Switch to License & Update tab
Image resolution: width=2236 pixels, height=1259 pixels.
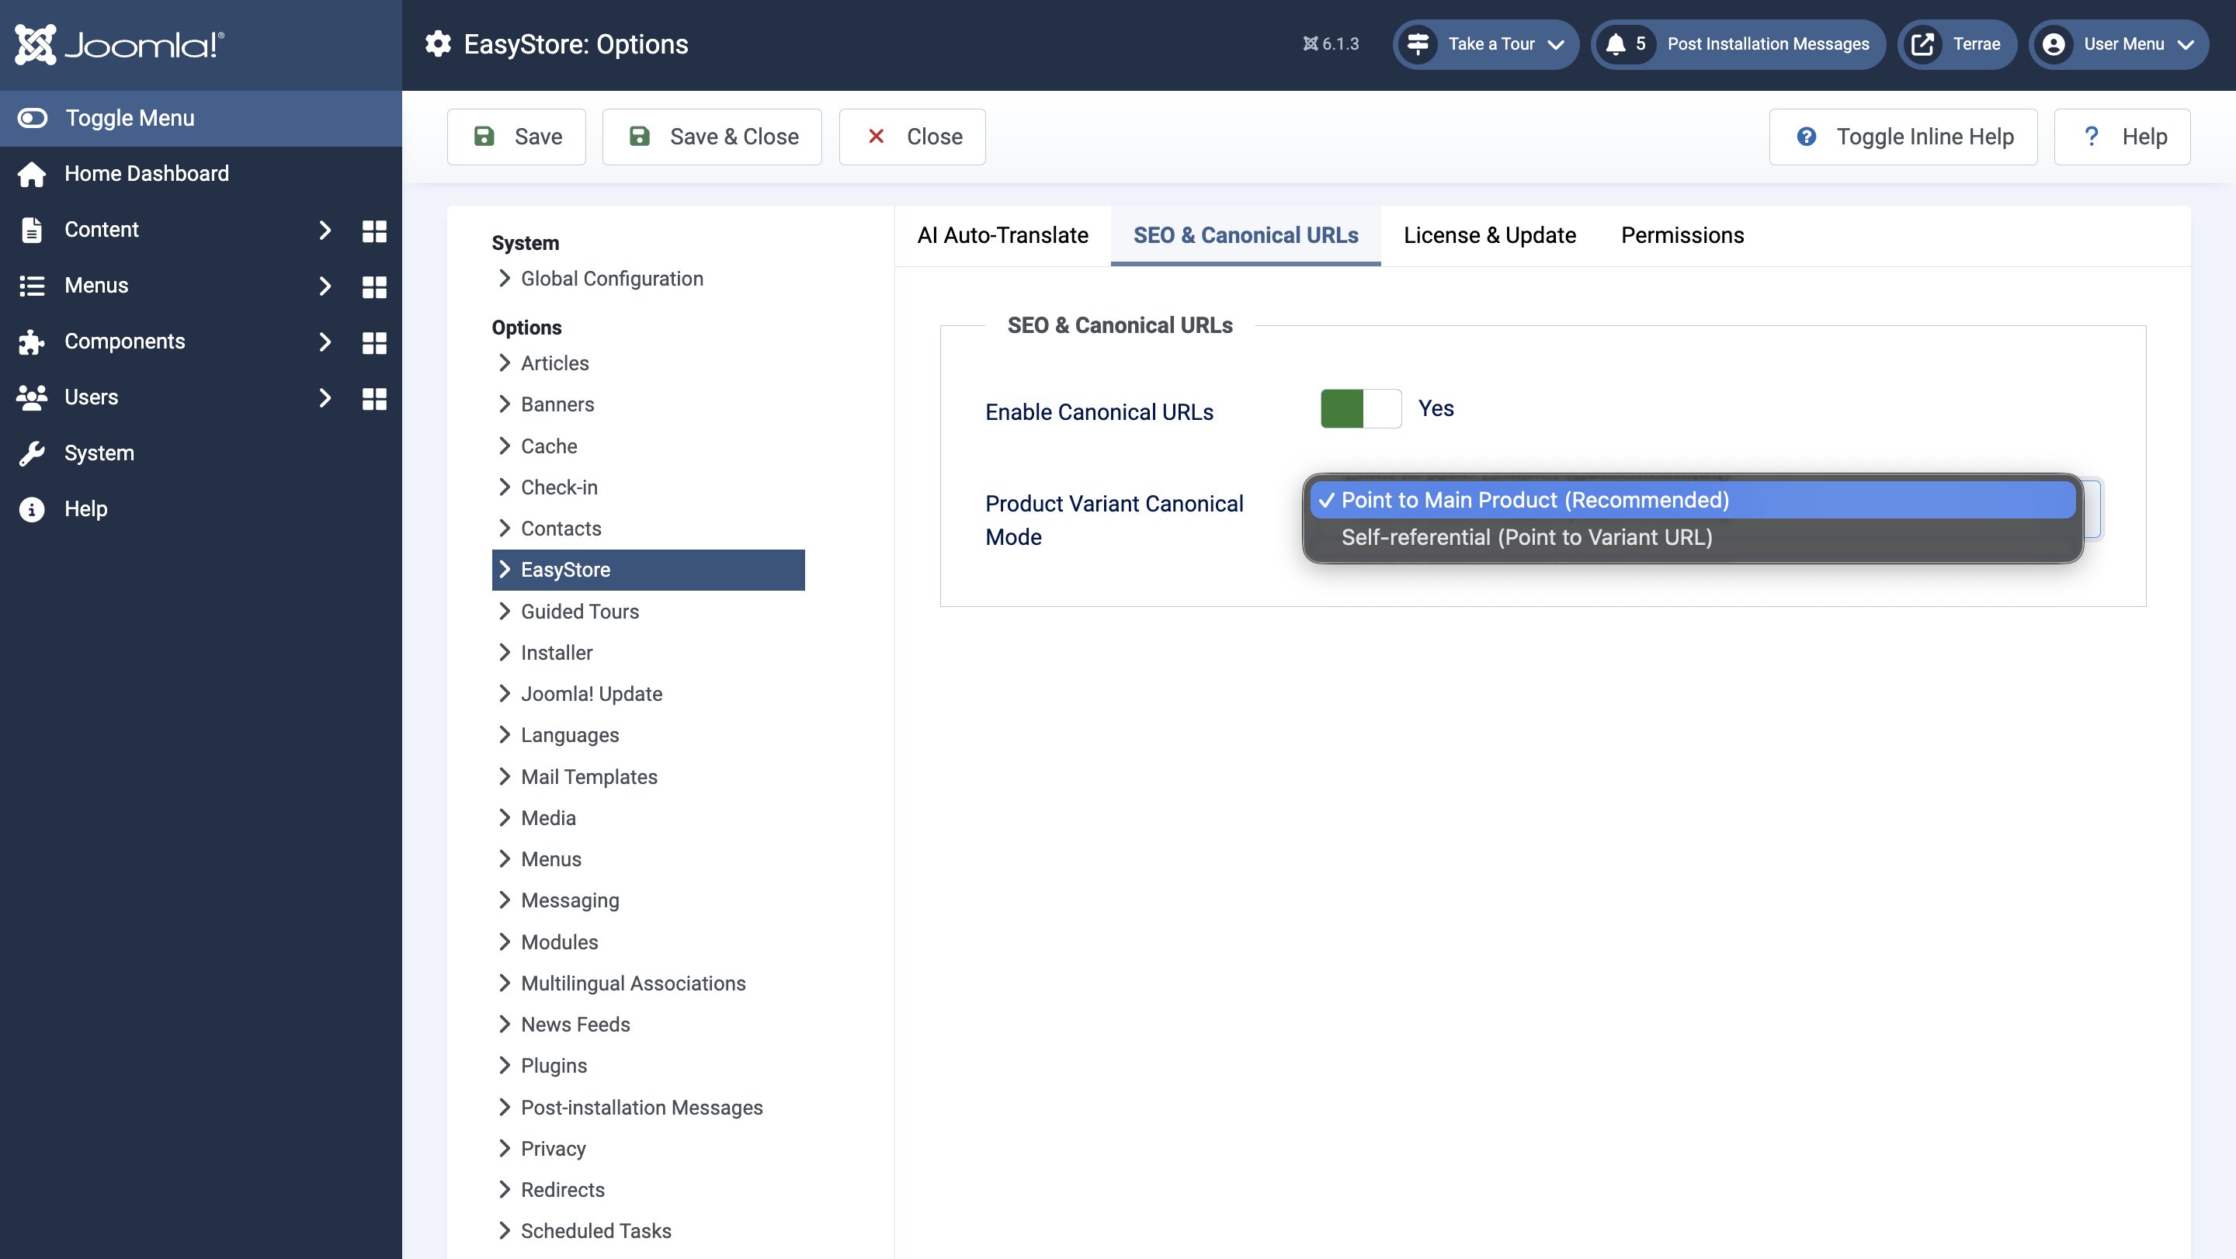[x=1490, y=236]
